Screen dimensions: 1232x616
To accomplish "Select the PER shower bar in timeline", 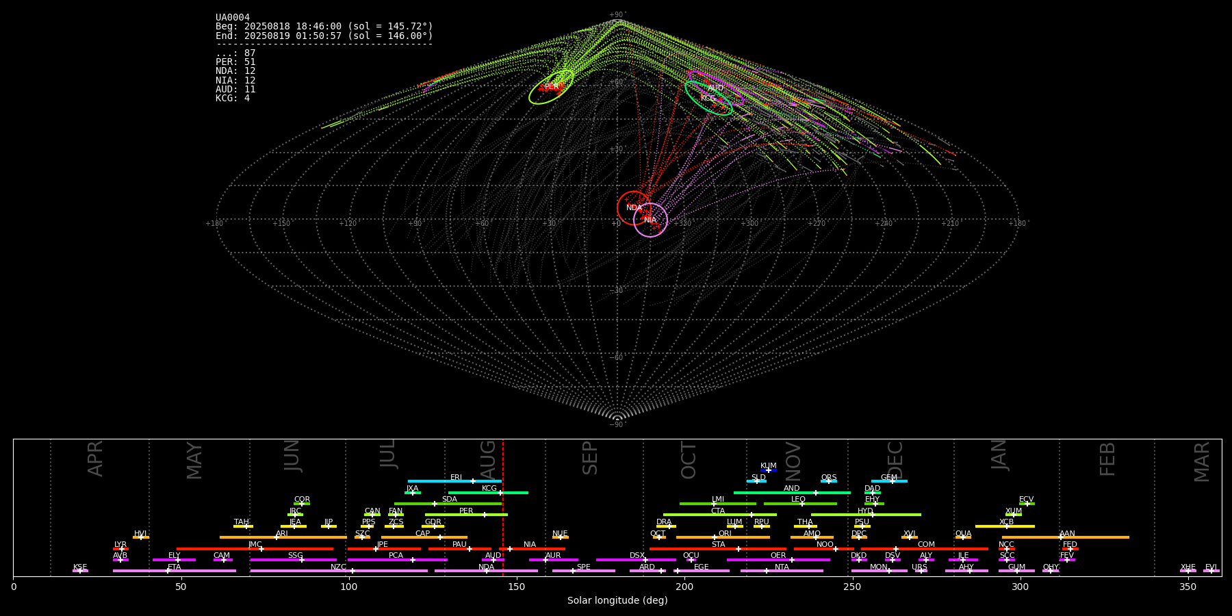I will click(466, 515).
